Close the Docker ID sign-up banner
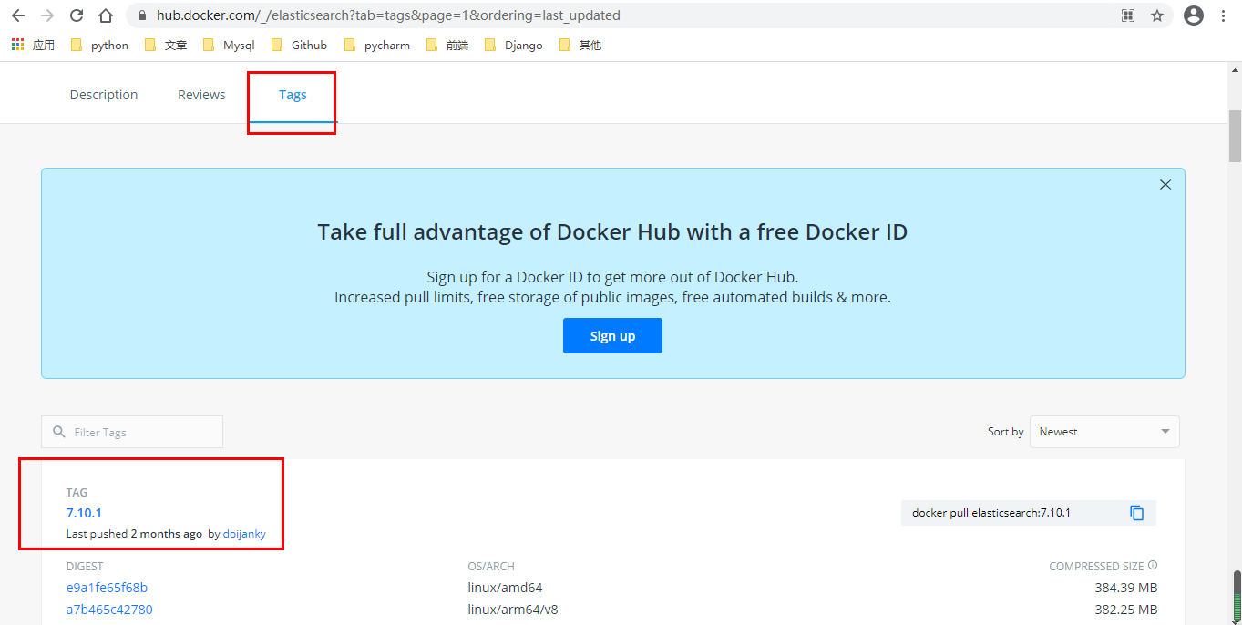The width and height of the screenshot is (1242, 625). pyautogui.click(x=1165, y=184)
